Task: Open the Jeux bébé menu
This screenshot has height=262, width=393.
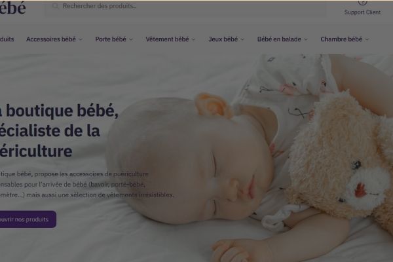Action: click(x=223, y=39)
